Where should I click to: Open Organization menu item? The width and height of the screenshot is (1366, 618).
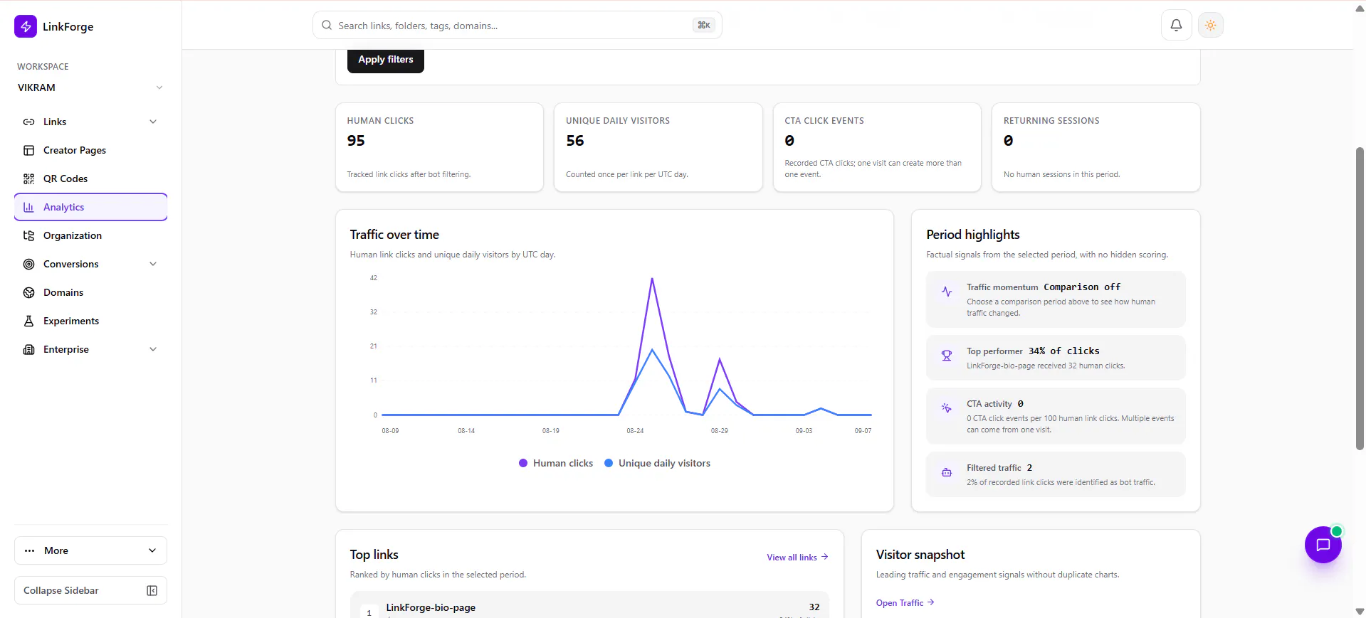pos(90,235)
